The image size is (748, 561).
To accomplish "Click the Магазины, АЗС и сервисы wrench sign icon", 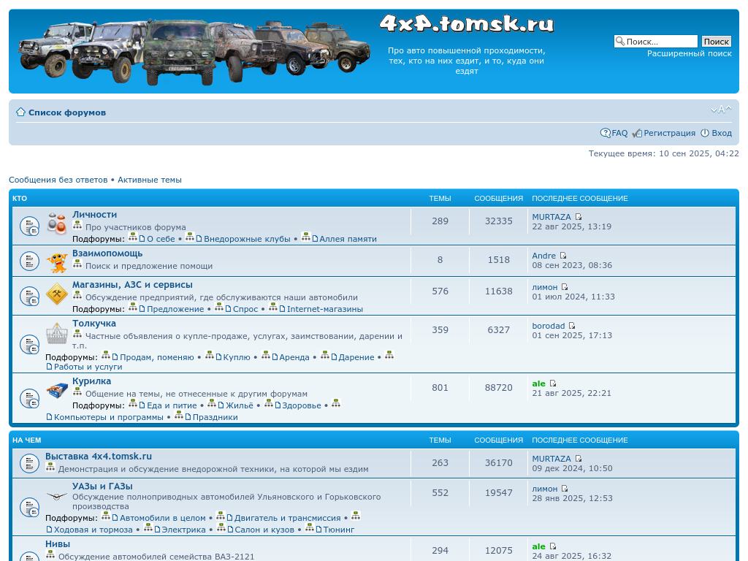I will click(x=57, y=295).
